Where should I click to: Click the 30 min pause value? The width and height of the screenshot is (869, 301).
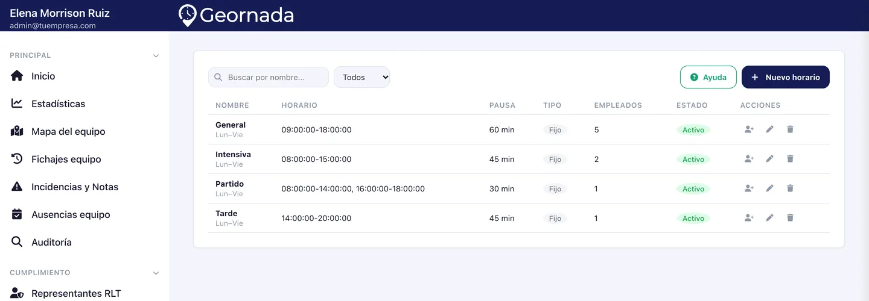pos(502,188)
